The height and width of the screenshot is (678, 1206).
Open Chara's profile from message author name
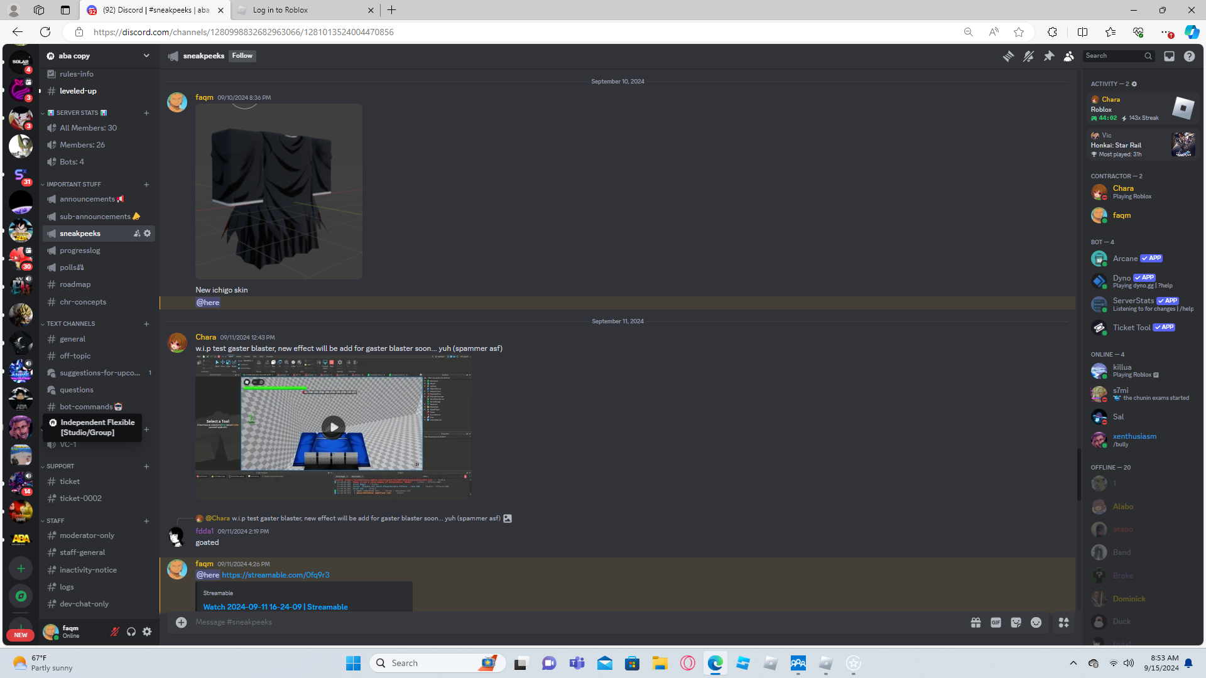[x=205, y=337]
